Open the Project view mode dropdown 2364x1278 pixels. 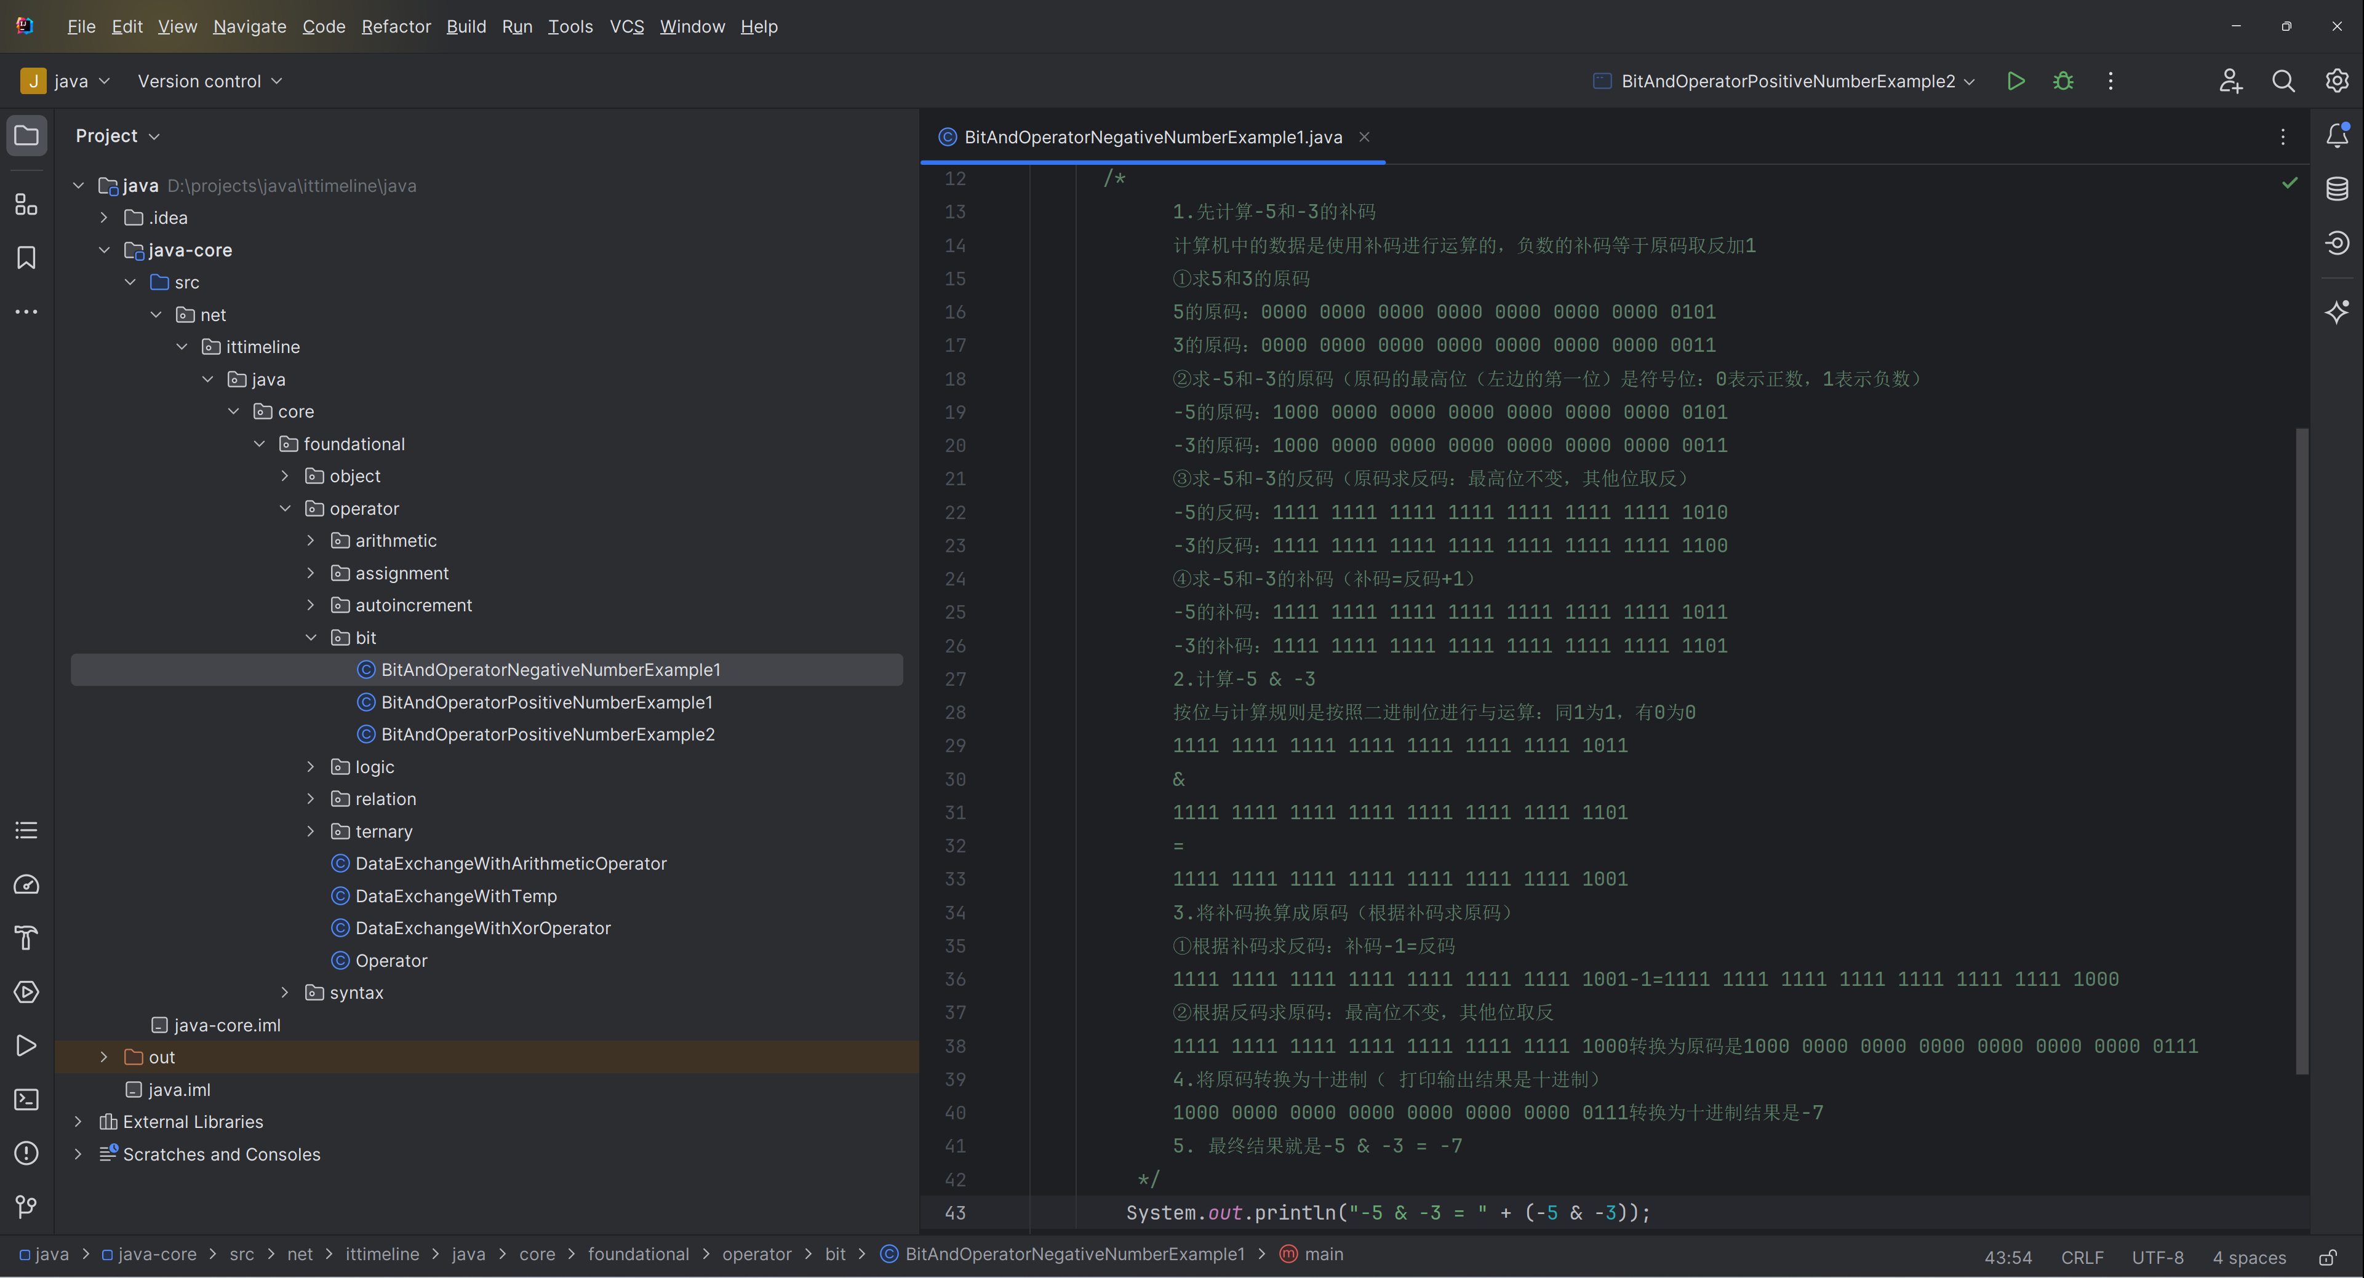pyautogui.click(x=118, y=136)
